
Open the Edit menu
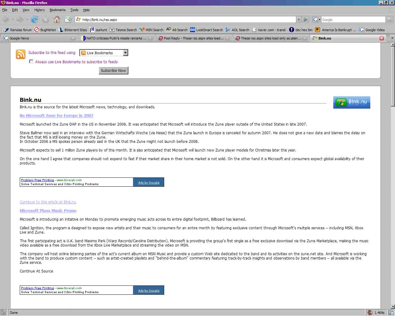15,10
